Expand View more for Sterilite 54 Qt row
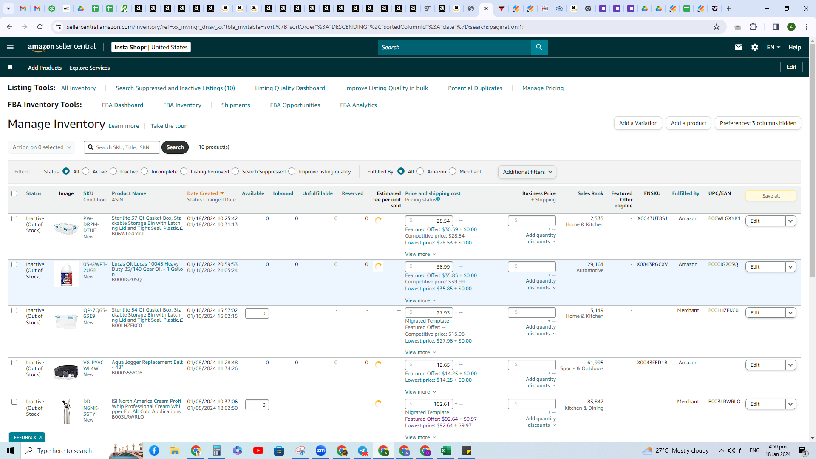Screen dimensions: 816x459 (x=420, y=352)
